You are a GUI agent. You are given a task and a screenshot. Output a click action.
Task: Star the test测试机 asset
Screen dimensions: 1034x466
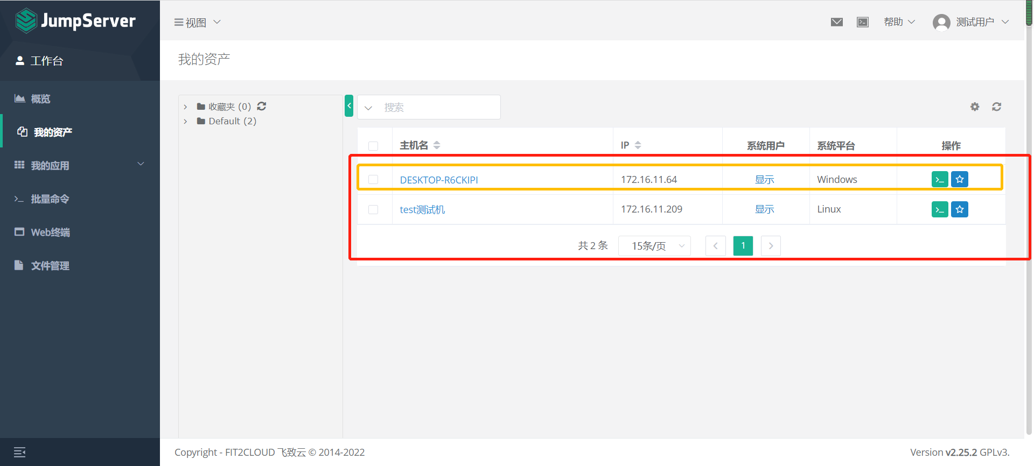coord(960,209)
